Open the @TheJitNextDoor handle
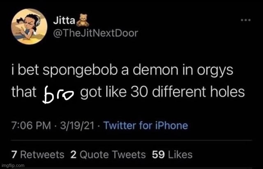Viewport: 263px width, 169px height. (95, 33)
